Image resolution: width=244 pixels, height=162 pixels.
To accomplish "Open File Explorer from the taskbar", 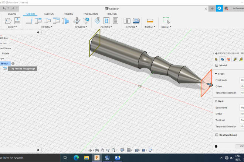I will [x=87, y=158].
